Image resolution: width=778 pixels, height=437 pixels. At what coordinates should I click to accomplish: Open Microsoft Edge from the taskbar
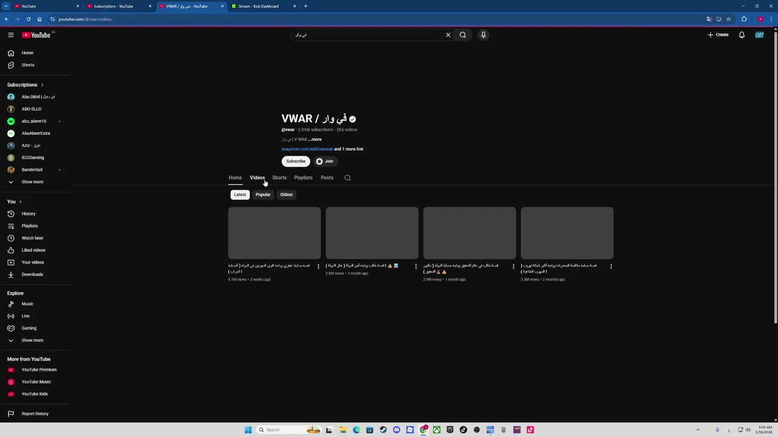pos(356,430)
